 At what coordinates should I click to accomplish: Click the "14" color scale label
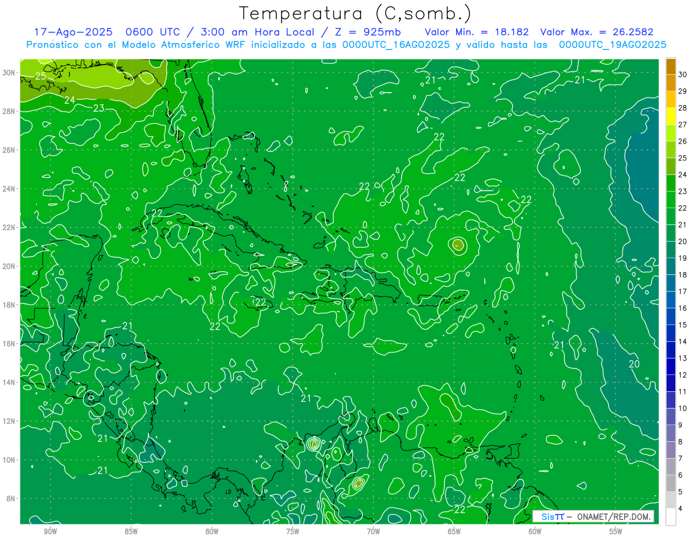[683, 341]
